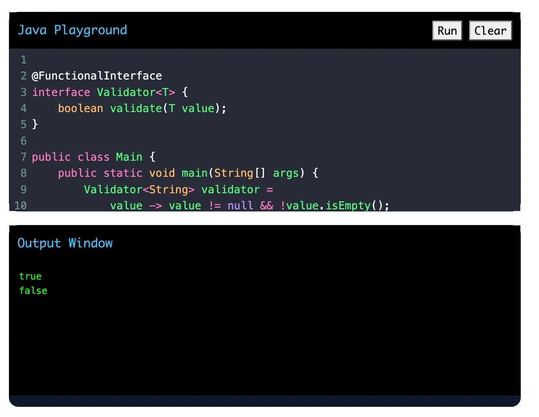Click 'interface Validator<T> {' on line 3
Viewport: 539px width, 417px height.
click(110, 92)
